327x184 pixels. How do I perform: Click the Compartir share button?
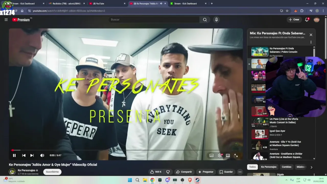tap(184, 172)
